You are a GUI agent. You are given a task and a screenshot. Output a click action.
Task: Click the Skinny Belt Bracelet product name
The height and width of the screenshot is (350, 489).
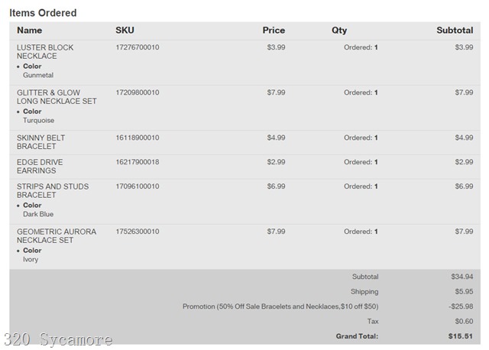coord(40,142)
